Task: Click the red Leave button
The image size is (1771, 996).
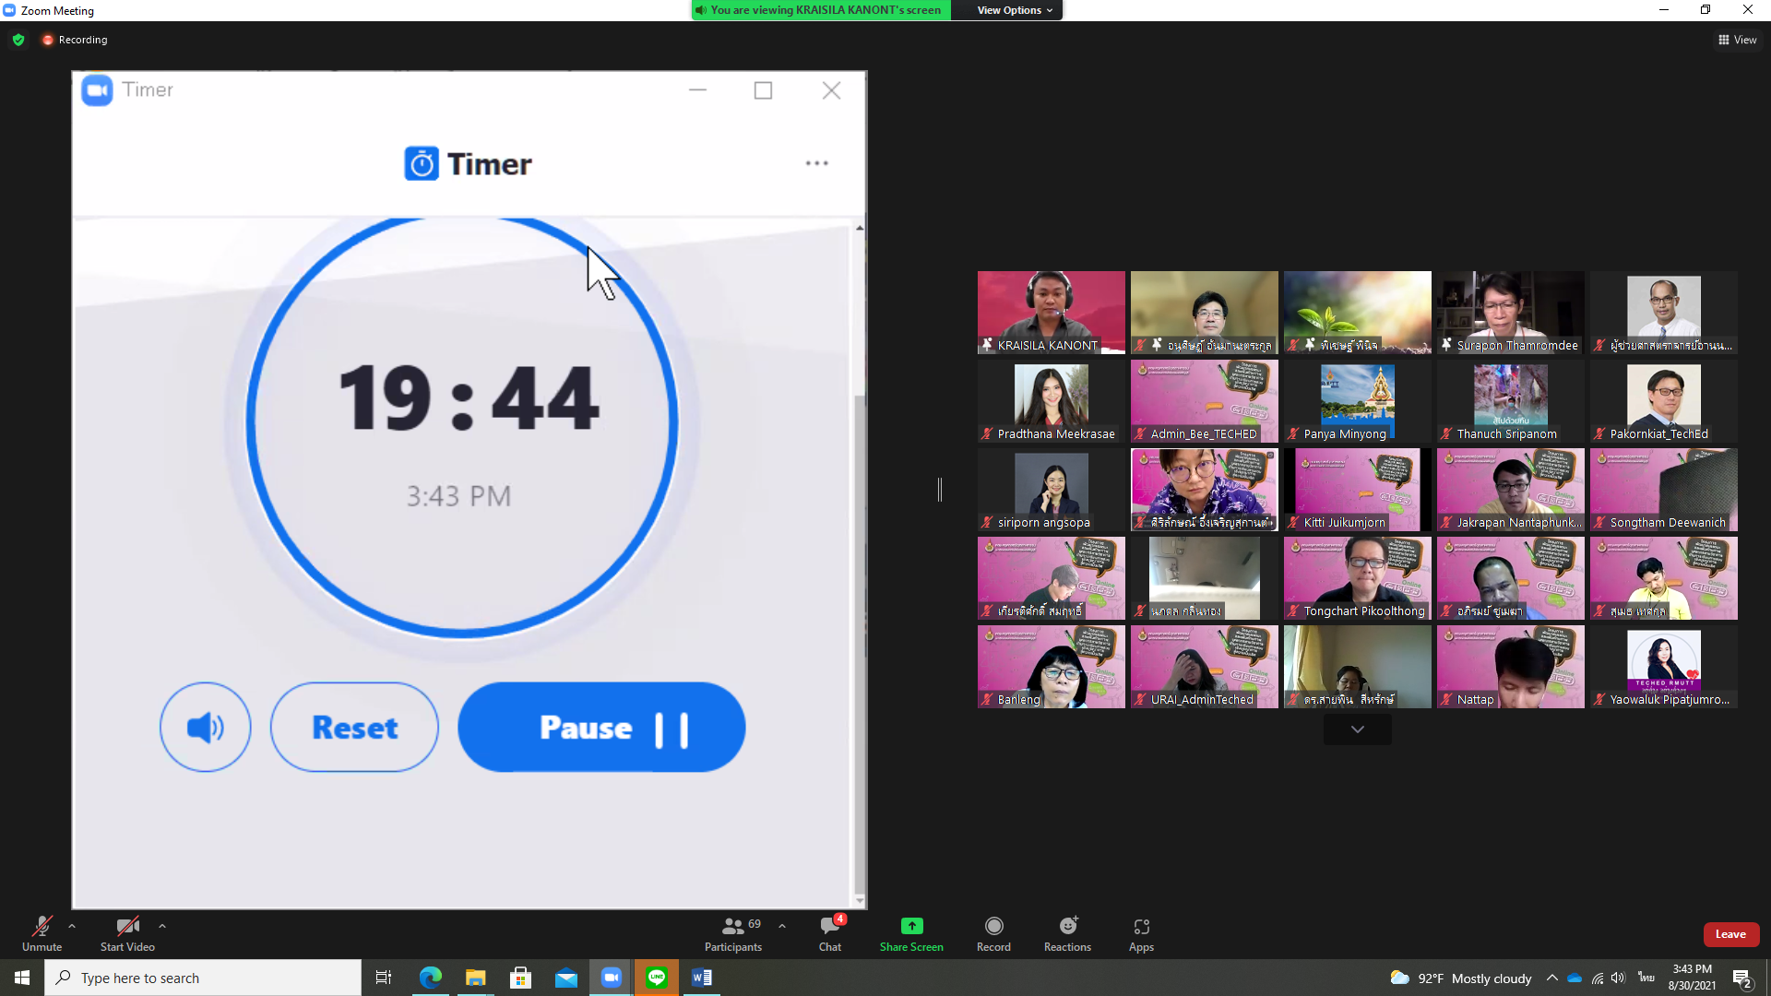Action: click(1730, 934)
